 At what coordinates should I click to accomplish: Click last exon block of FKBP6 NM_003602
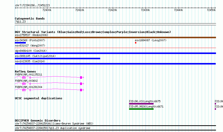click(x=81, y=83)
